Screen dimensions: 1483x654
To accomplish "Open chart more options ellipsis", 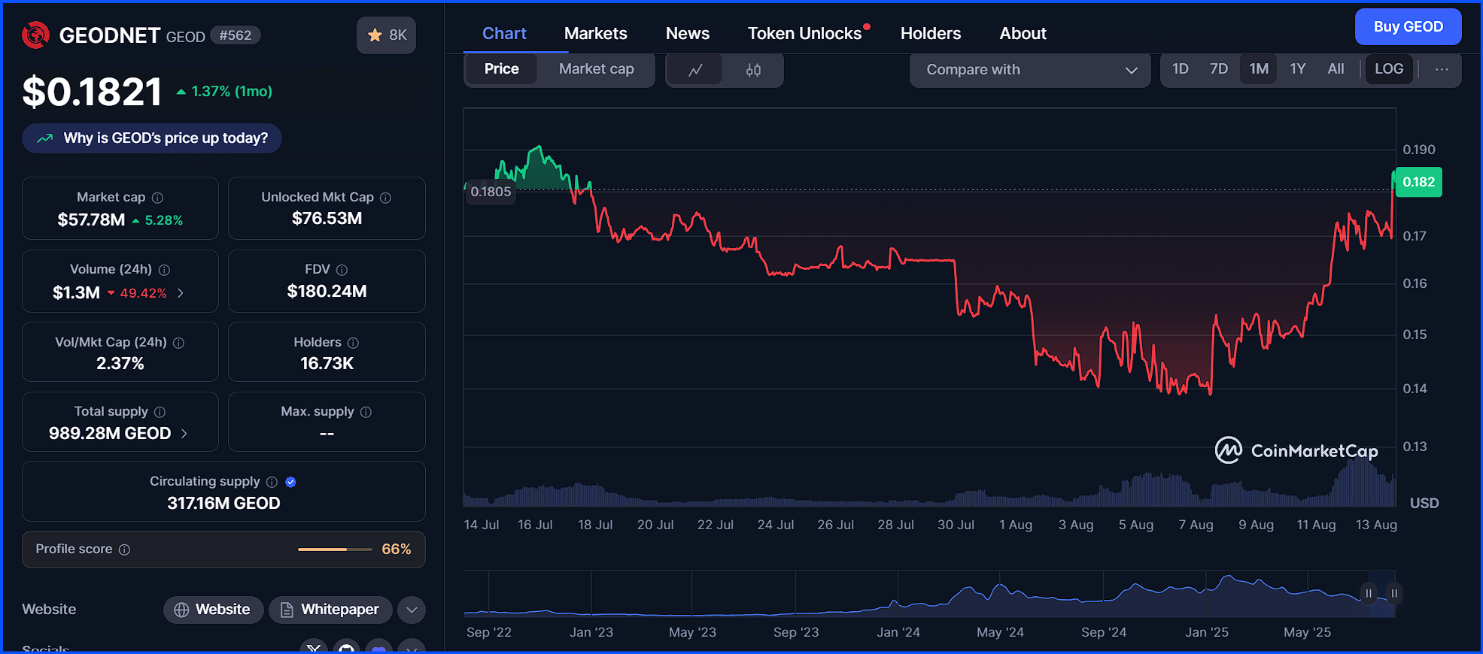I will point(1442,69).
